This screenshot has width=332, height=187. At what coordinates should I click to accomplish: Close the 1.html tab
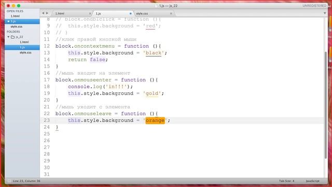click(90, 14)
